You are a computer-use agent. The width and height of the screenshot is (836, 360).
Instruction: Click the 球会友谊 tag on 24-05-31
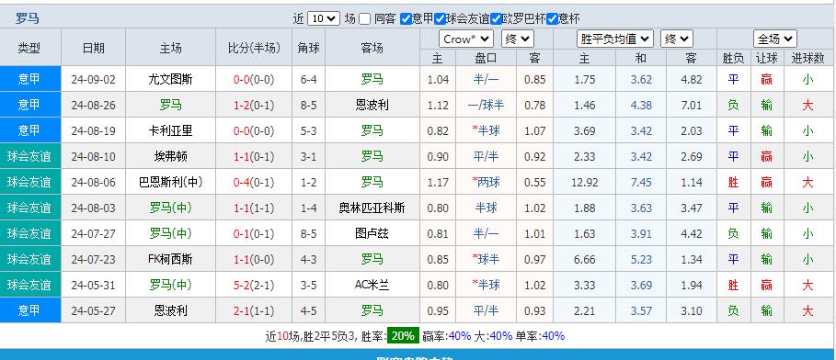(29, 285)
